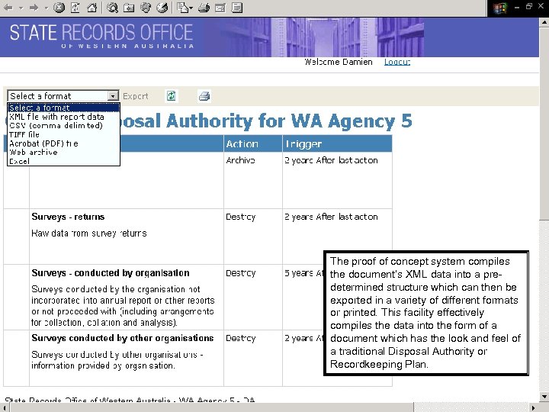Click the vertical scrollbar down arrow

[x=544, y=397]
